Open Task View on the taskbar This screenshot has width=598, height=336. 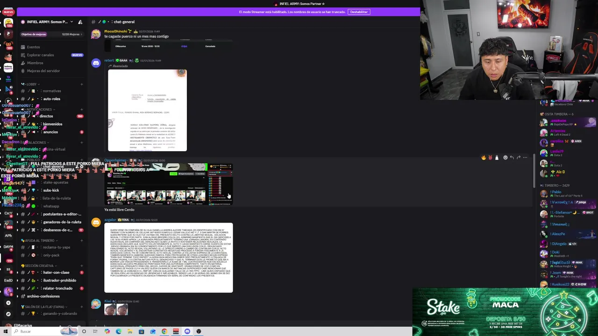pos(95,331)
